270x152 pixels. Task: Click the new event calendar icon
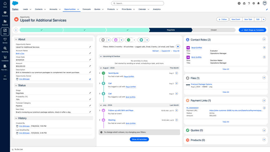tap(116, 40)
